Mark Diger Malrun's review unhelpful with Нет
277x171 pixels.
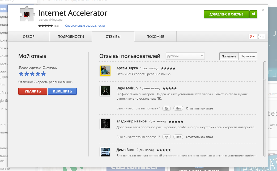(x=178, y=108)
